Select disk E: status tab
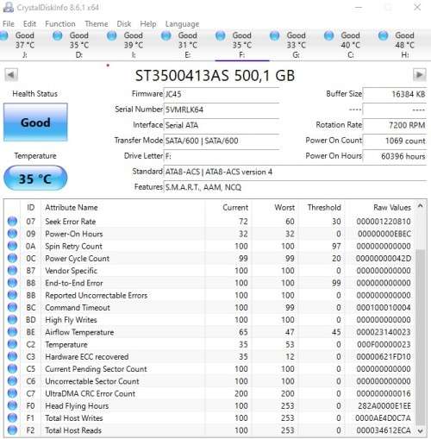Viewport: 431px width, 439px height. (x=187, y=45)
